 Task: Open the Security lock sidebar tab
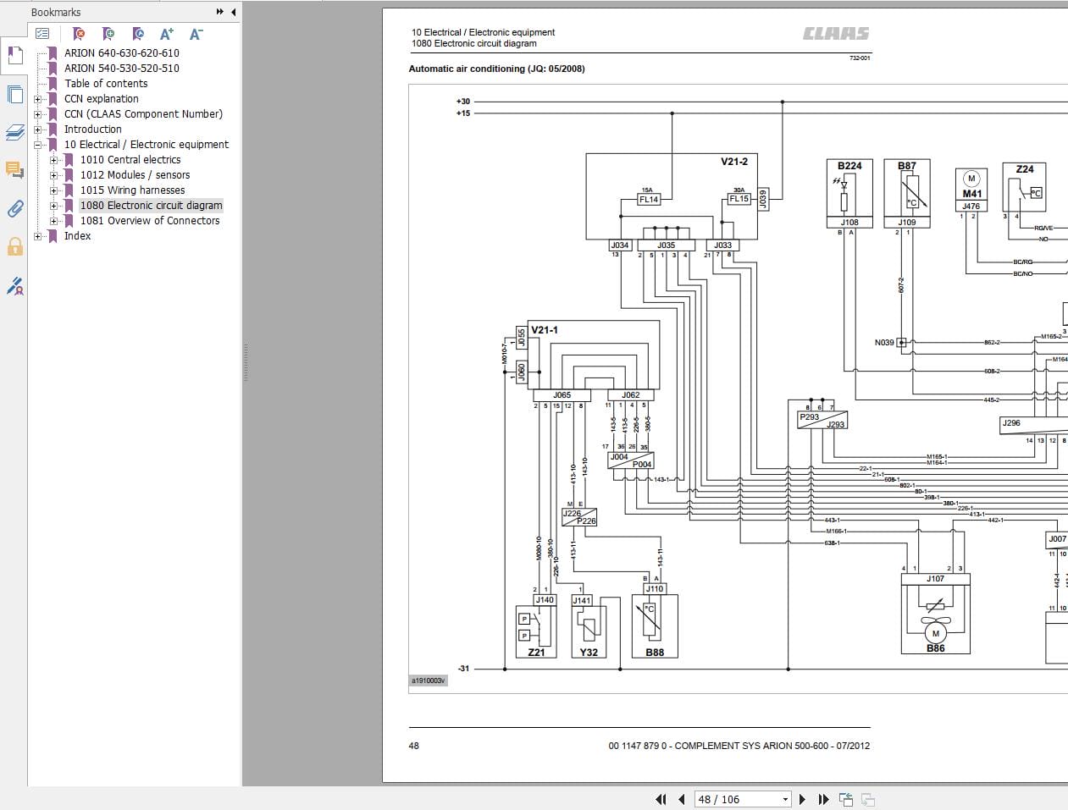point(14,246)
